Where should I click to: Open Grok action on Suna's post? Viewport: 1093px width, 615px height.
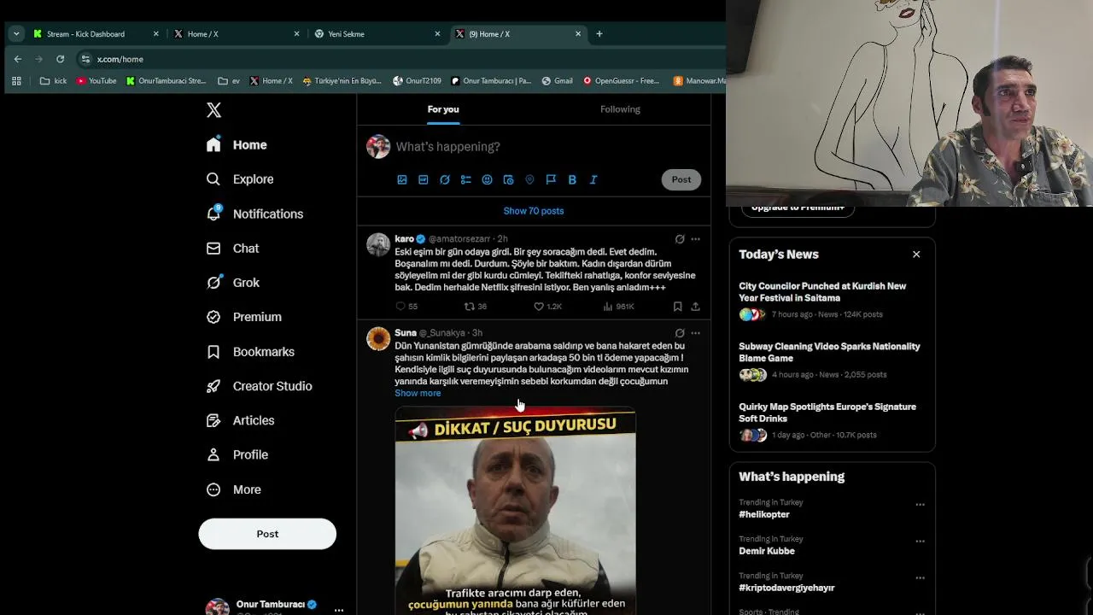coord(680,333)
